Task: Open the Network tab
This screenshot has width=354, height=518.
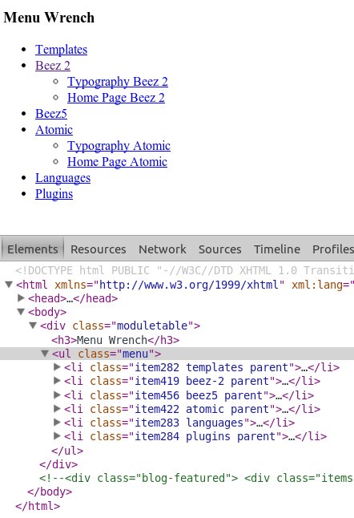Action: (163, 249)
